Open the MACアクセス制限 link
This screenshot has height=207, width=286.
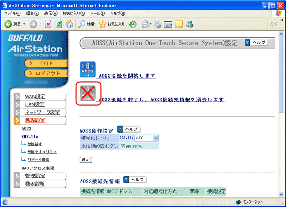pyautogui.click(x=38, y=168)
